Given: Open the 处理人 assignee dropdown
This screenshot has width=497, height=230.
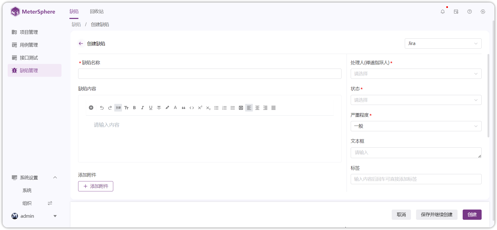Looking at the screenshot, I should coord(416,74).
